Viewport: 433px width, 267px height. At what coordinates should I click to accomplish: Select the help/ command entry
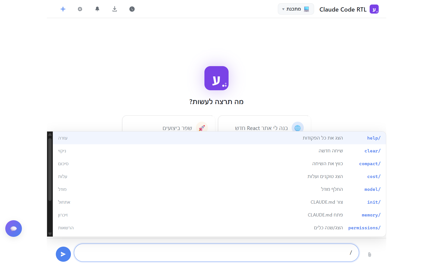point(219,138)
